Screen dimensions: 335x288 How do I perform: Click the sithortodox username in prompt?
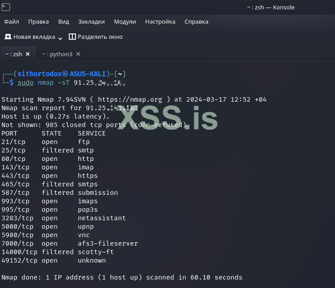[39, 74]
